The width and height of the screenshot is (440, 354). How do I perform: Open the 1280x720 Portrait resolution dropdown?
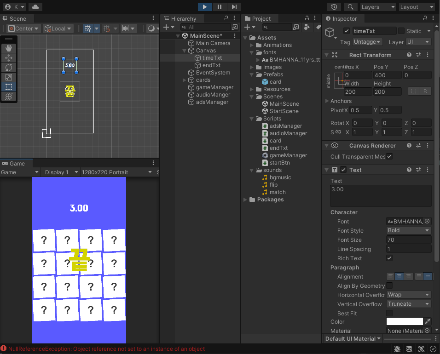coord(117,172)
